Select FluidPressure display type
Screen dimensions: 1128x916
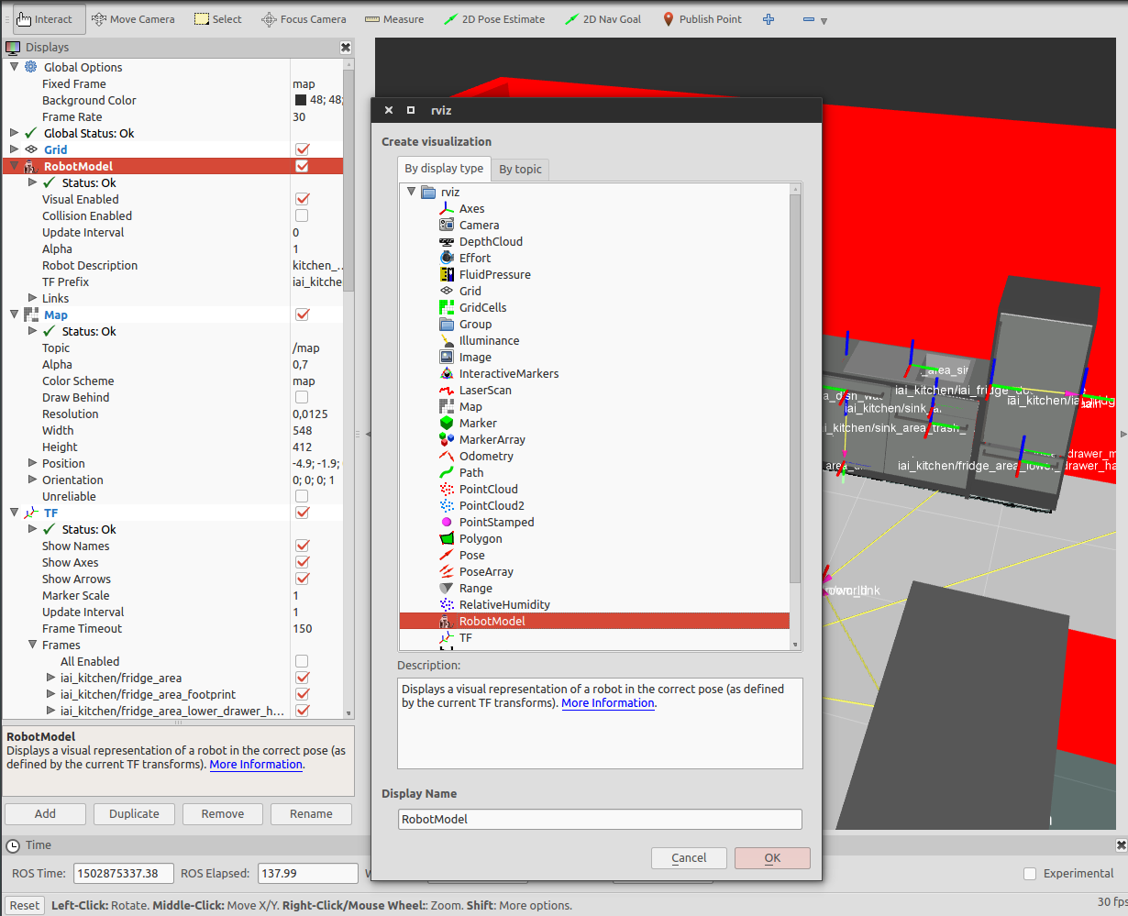coord(494,274)
